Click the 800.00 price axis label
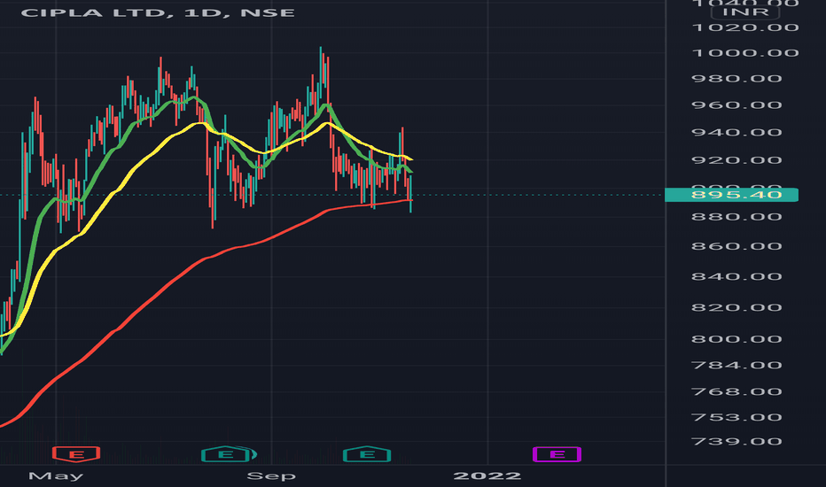This screenshot has height=487, width=826. [x=737, y=338]
